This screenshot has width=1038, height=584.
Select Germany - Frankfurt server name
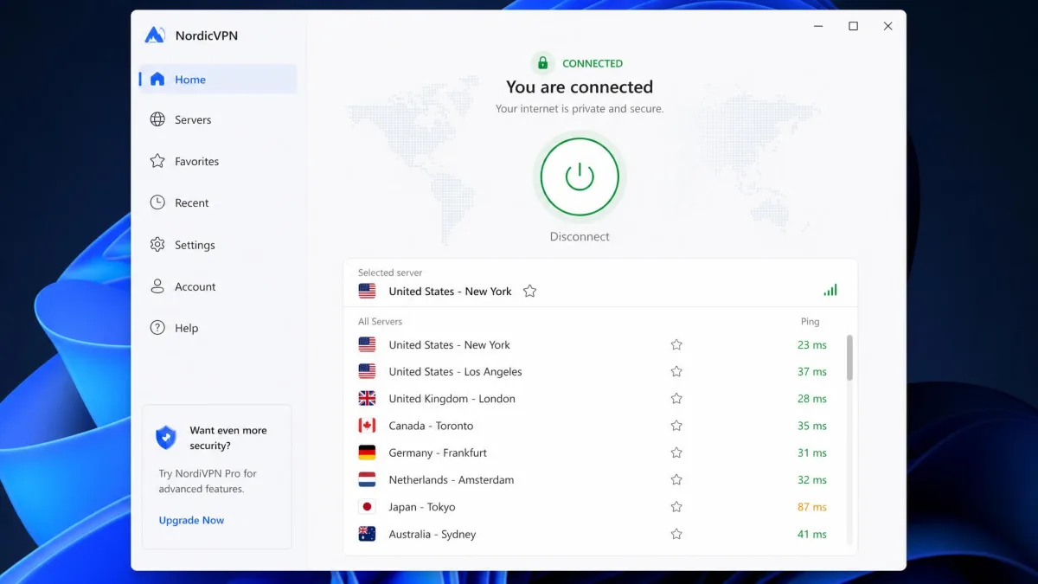tap(438, 452)
